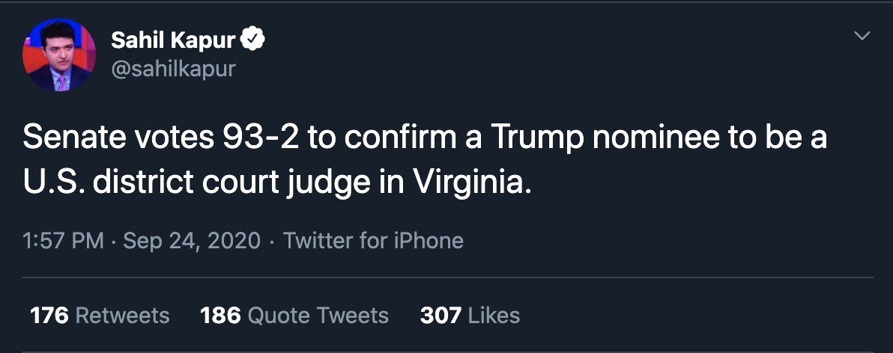Click the word Retweets label
Screen dimensions: 893x353
[123, 316]
